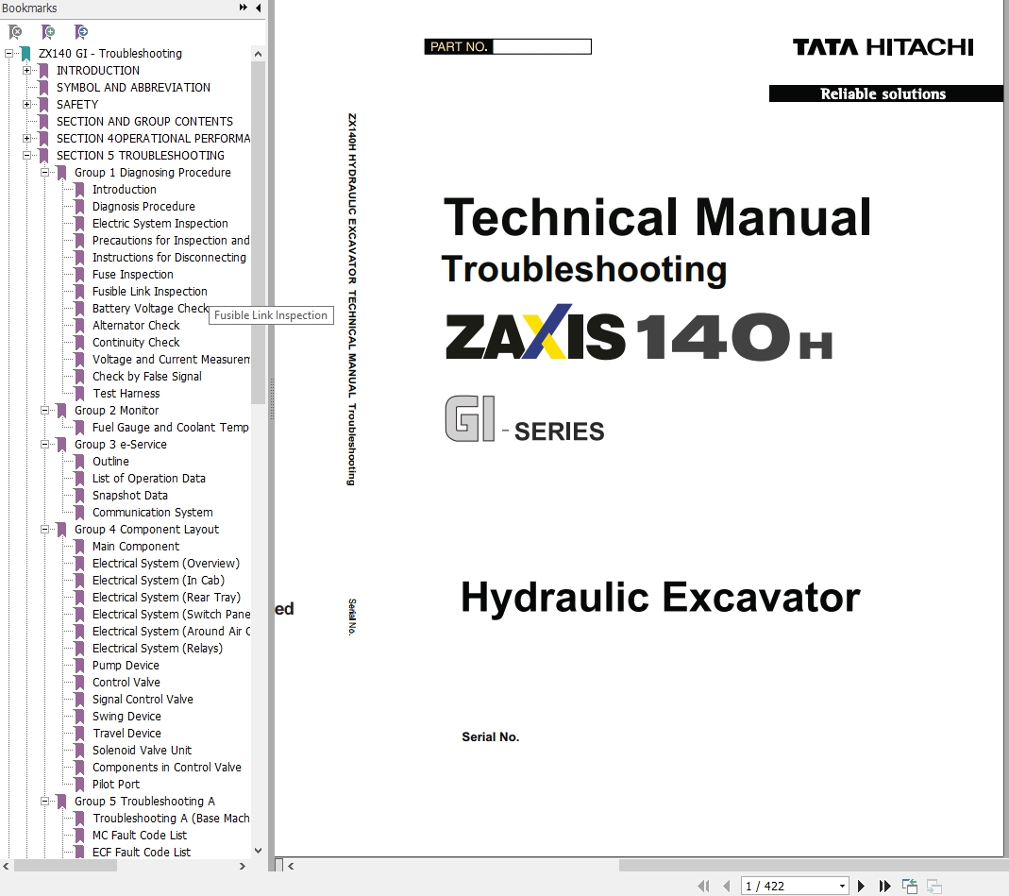The image size is (1009, 896).
Task: Click bookmark icon beside Main Component
Action: tap(80, 547)
